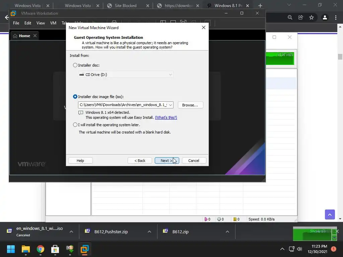Viewport: 343px width, 257px height.
Task: Click the Help button in the wizard
Action: coord(80,161)
